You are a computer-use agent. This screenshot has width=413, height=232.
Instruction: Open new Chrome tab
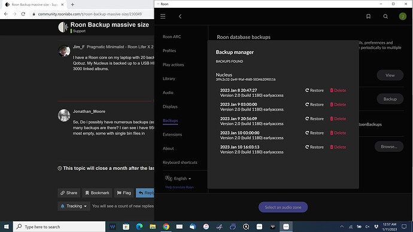click(x=72, y=4)
